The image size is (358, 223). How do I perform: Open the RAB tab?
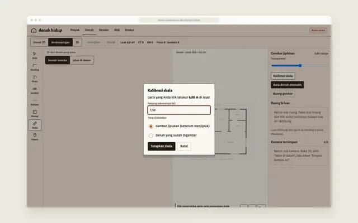tap(117, 30)
